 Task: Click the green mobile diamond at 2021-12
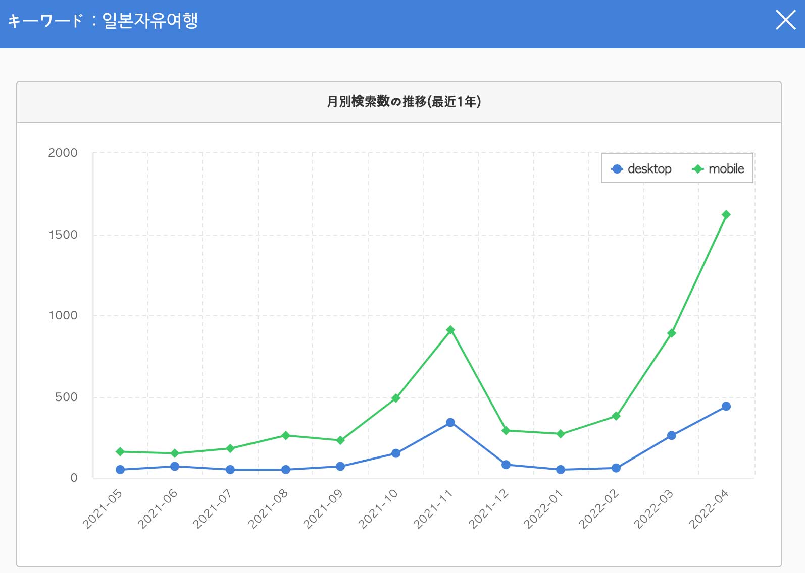pyautogui.click(x=506, y=431)
